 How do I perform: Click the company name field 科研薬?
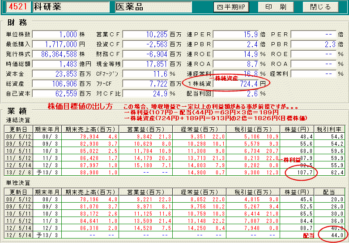click(x=71, y=7)
